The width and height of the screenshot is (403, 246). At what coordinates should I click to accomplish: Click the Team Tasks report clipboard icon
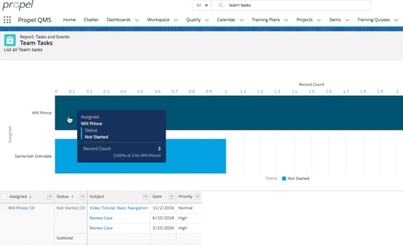(x=10, y=40)
